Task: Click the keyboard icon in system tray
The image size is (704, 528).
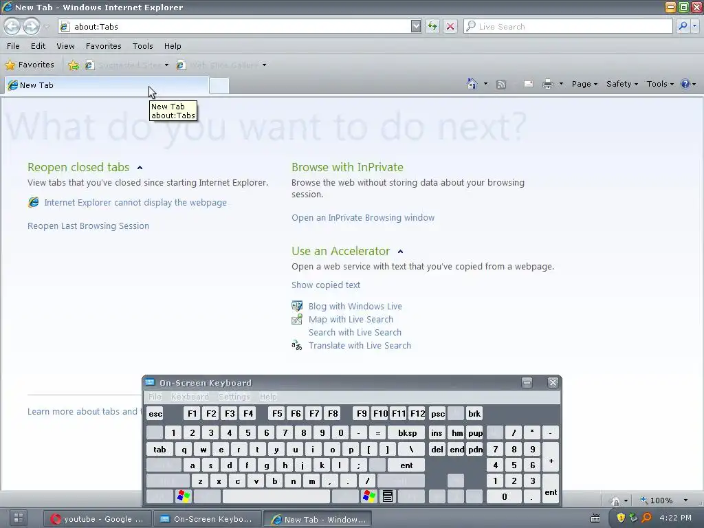Action: (x=595, y=518)
